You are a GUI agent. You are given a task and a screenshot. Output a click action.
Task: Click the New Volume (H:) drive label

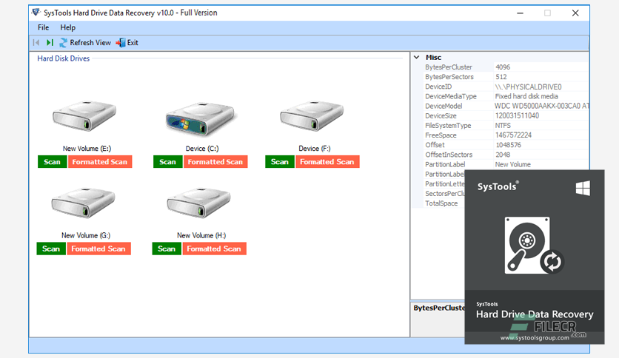(201, 235)
